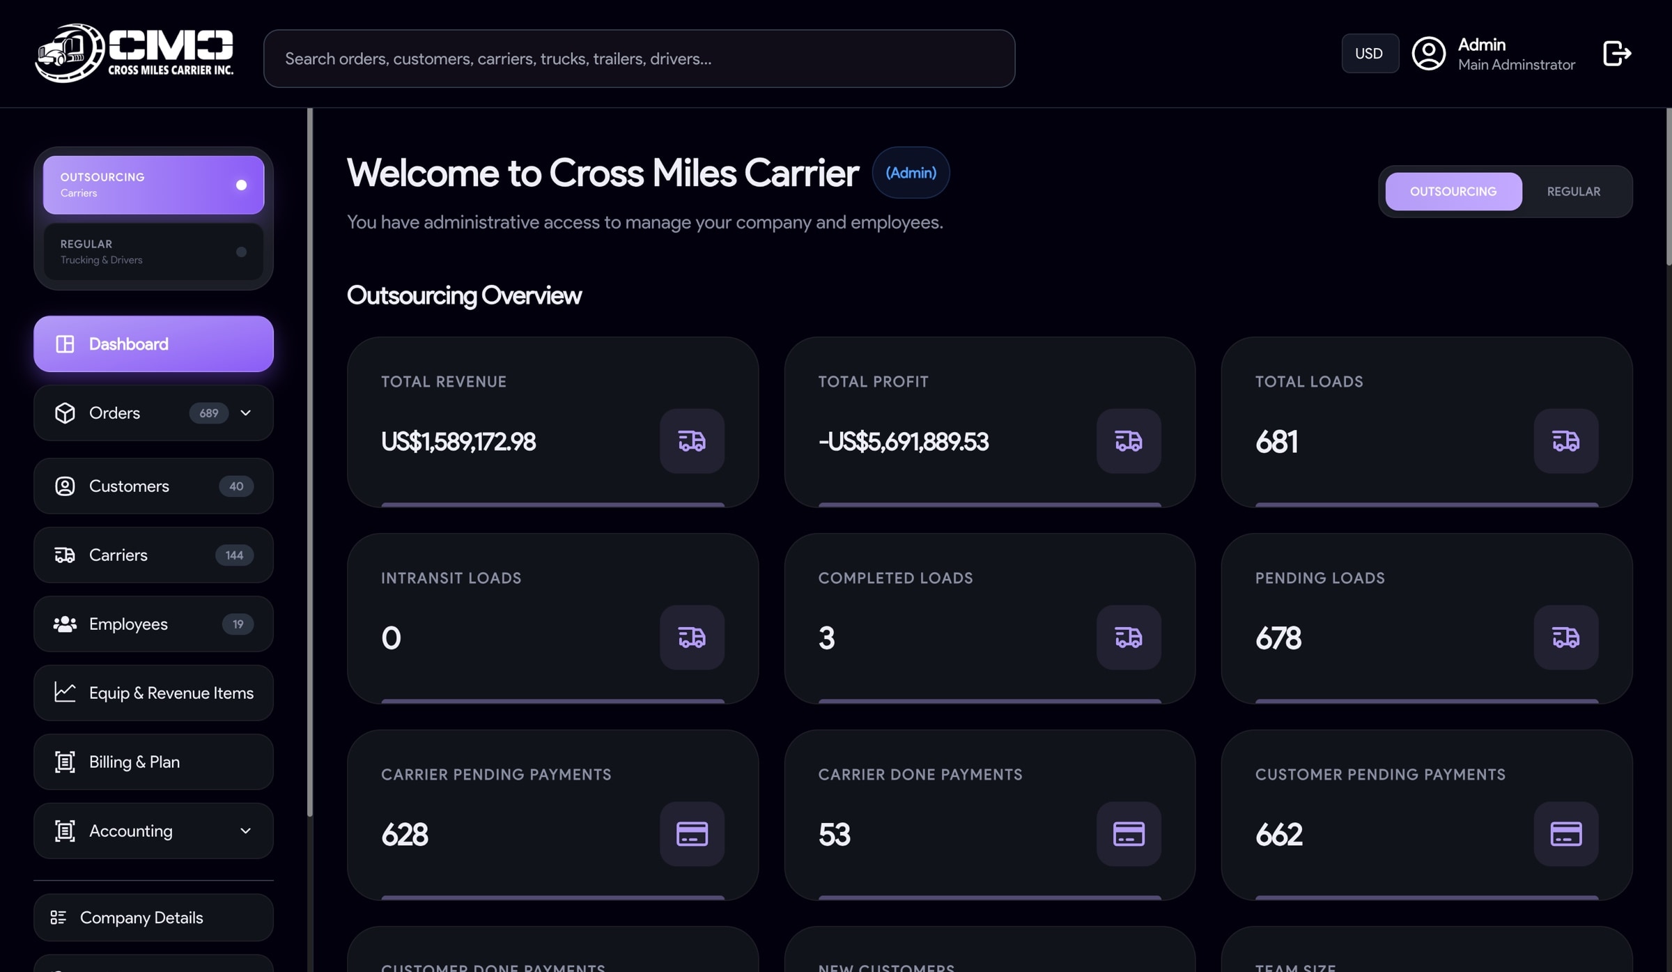Click truck icon on Total Revenue card

692,441
